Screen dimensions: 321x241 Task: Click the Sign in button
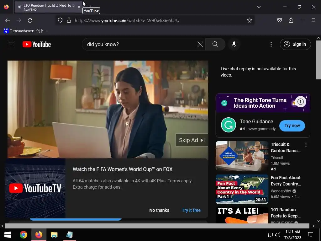point(295,44)
